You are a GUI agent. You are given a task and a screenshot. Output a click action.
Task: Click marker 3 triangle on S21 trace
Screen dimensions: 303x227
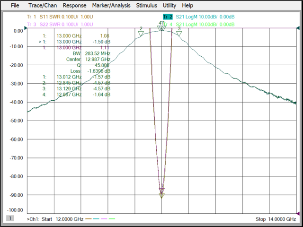click(179, 34)
